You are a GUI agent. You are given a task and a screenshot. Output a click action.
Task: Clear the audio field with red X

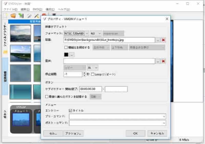(163, 61)
